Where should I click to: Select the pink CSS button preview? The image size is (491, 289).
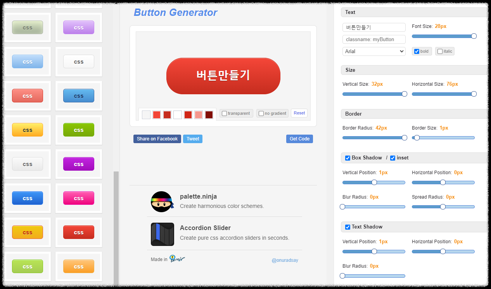pyautogui.click(x=79, y=198)
